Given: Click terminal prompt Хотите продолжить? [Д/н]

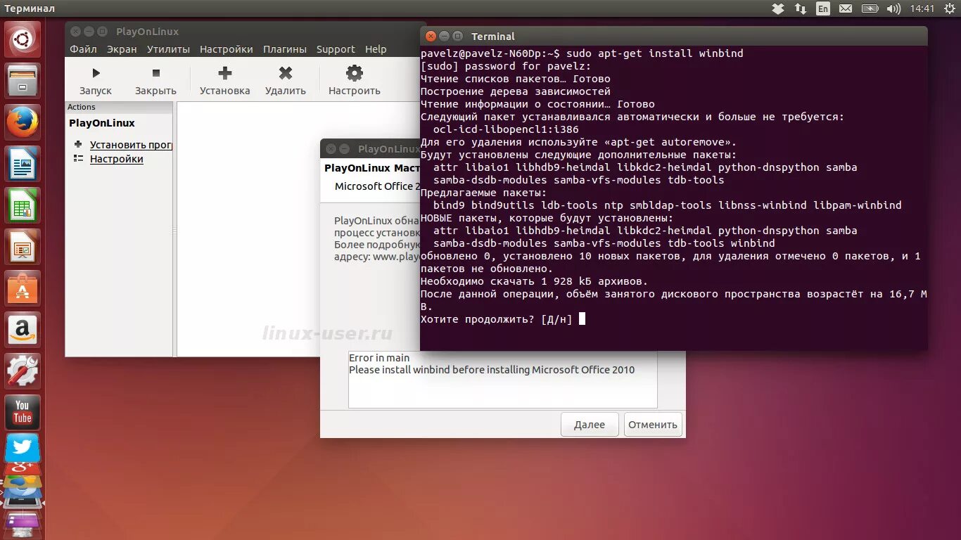Looking at the screenshot, I should coord(496,319).
